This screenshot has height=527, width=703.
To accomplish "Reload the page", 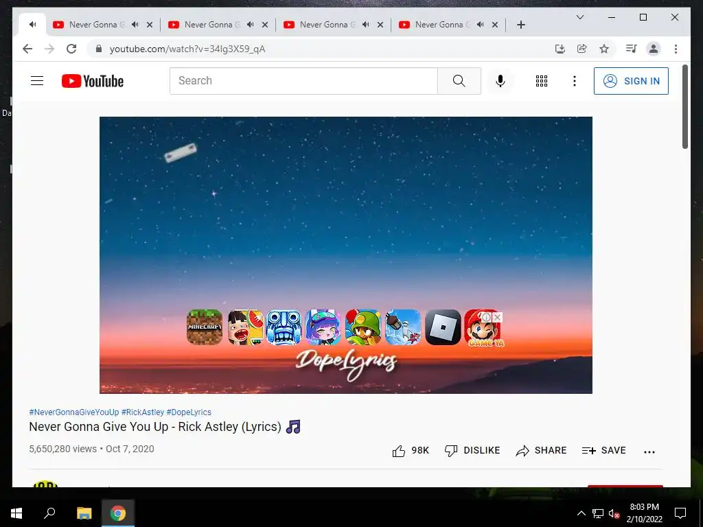I will (71, 49).
